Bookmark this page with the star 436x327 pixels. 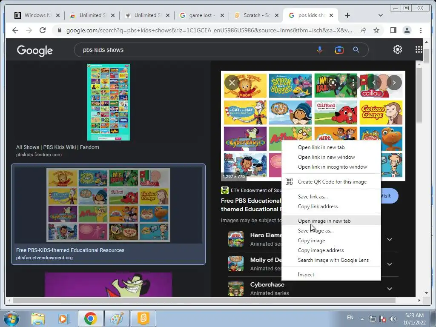(x=376, y=30)
